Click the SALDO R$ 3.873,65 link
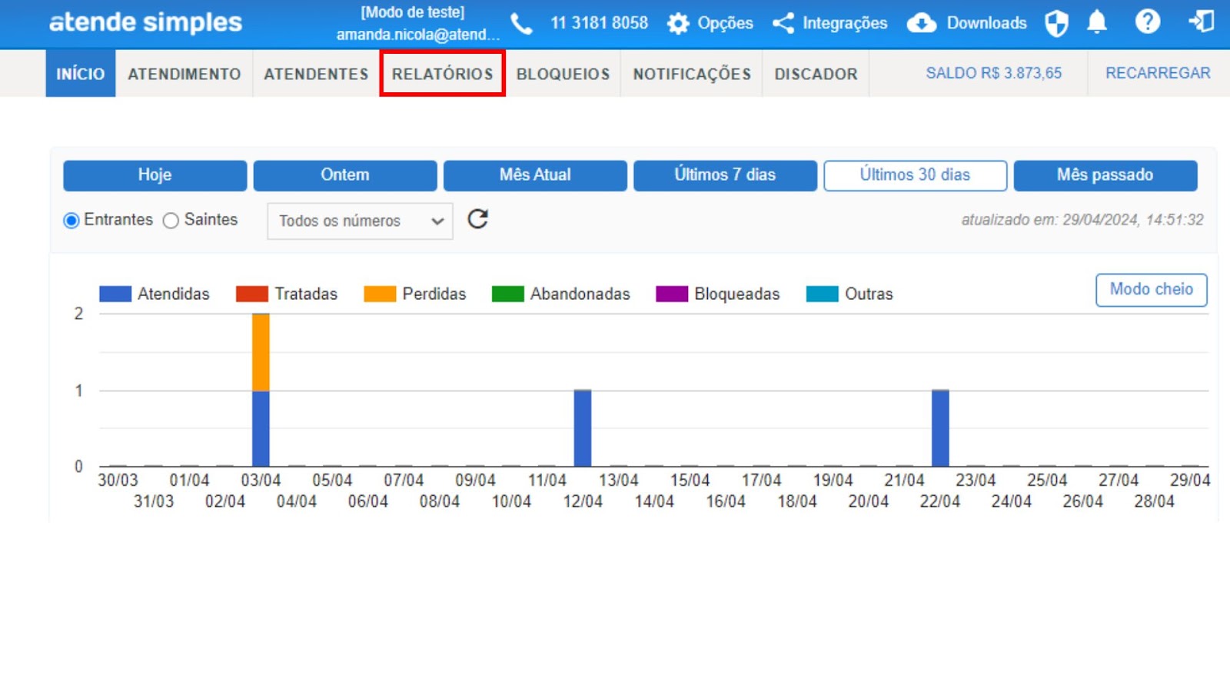This screenshot has height=692, width=1230. pyautogui.click(x=993, y=73)
